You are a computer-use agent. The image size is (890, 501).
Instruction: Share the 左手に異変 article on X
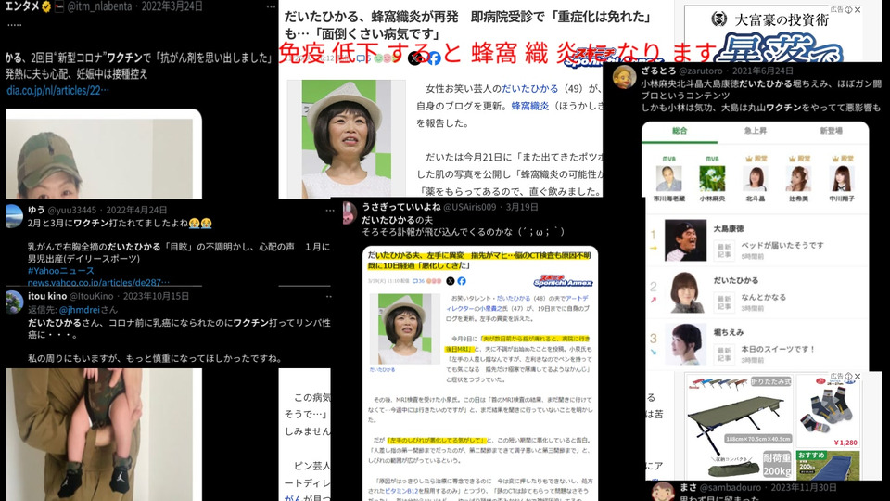coord(451,281)
